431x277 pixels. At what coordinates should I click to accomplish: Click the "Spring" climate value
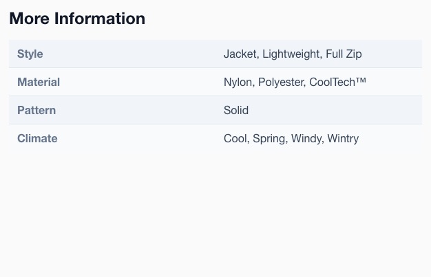[x=270, y=139]
